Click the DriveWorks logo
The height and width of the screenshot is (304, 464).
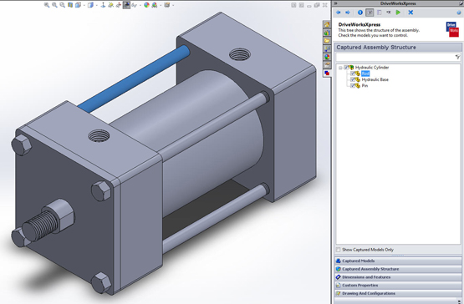pyautogui.click(x=452, y=29)
